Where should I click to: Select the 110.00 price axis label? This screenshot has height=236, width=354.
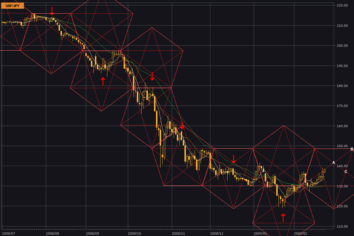coord(342,226)
